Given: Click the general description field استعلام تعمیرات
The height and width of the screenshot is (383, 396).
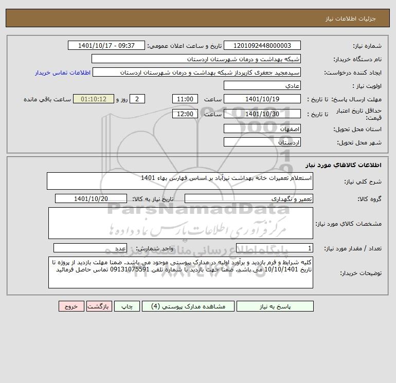Looking at the screenshot, I should (x=180, y=181).
